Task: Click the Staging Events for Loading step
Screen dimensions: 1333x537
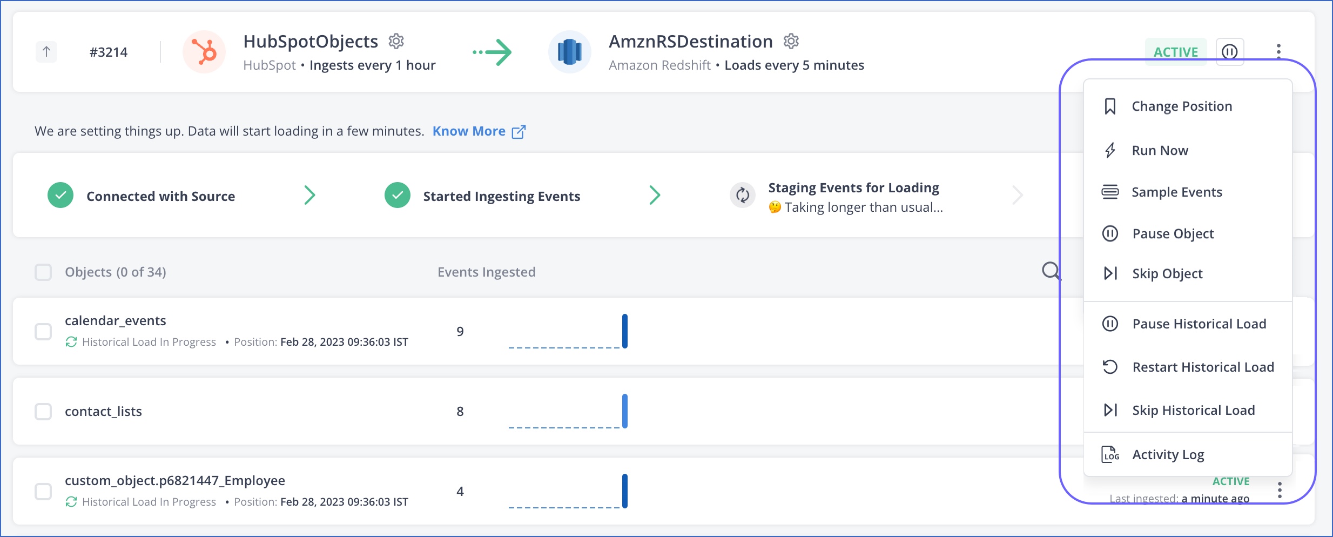Action: pos(853,188)
